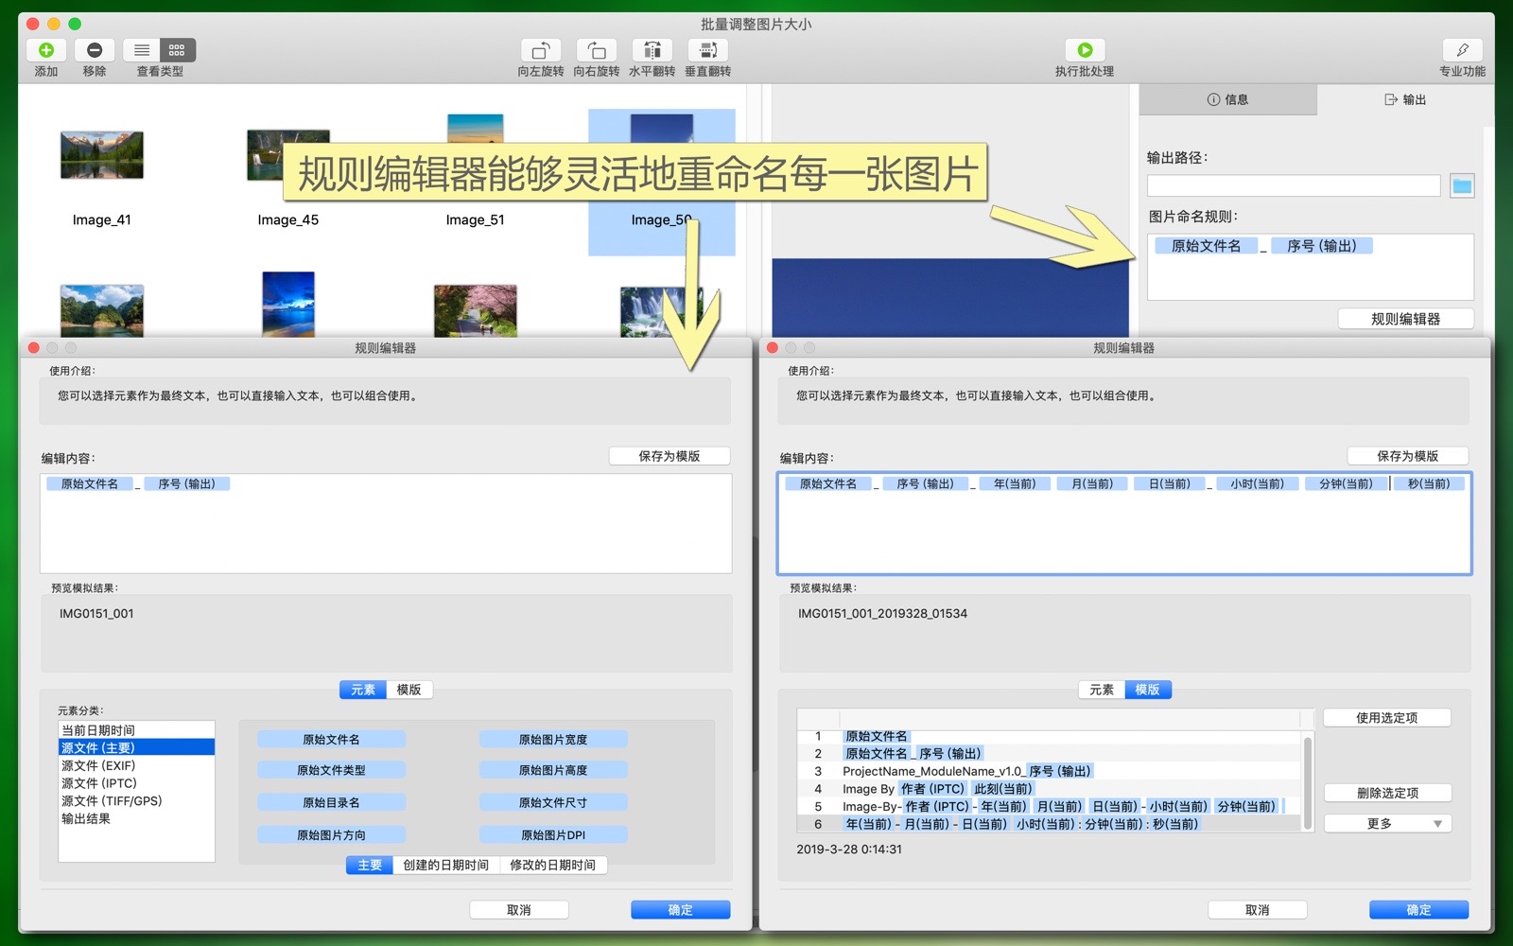Select the Image_41 thumbnail

(102, 156)
